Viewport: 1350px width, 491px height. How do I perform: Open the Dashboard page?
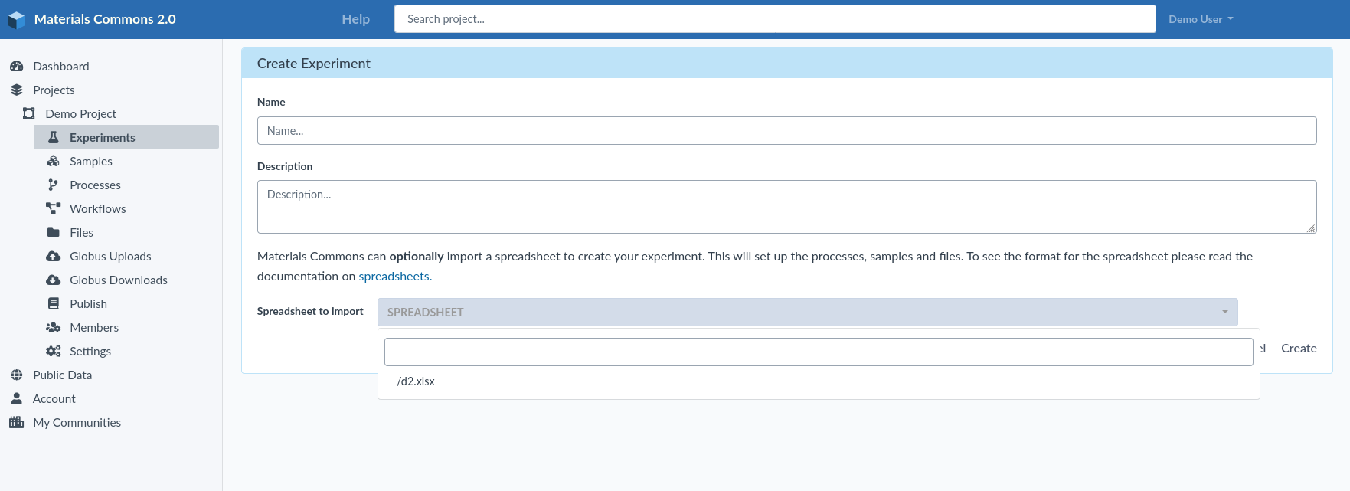61,67
